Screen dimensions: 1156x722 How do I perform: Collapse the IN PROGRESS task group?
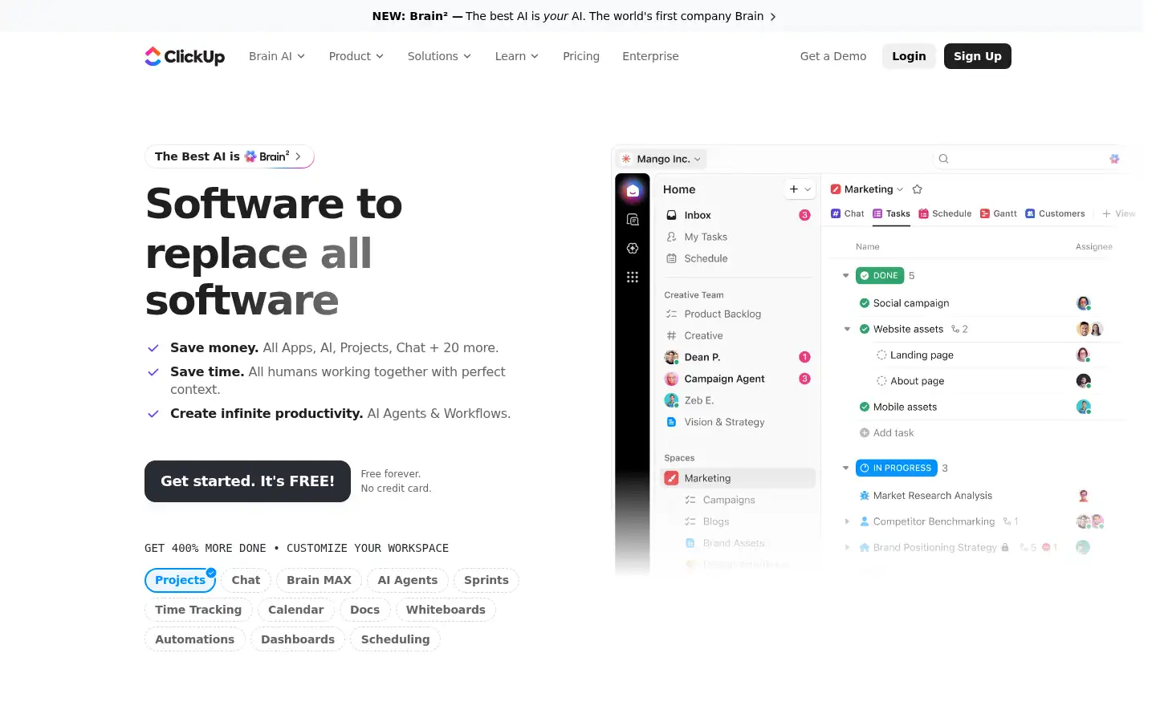click(845, 468)
